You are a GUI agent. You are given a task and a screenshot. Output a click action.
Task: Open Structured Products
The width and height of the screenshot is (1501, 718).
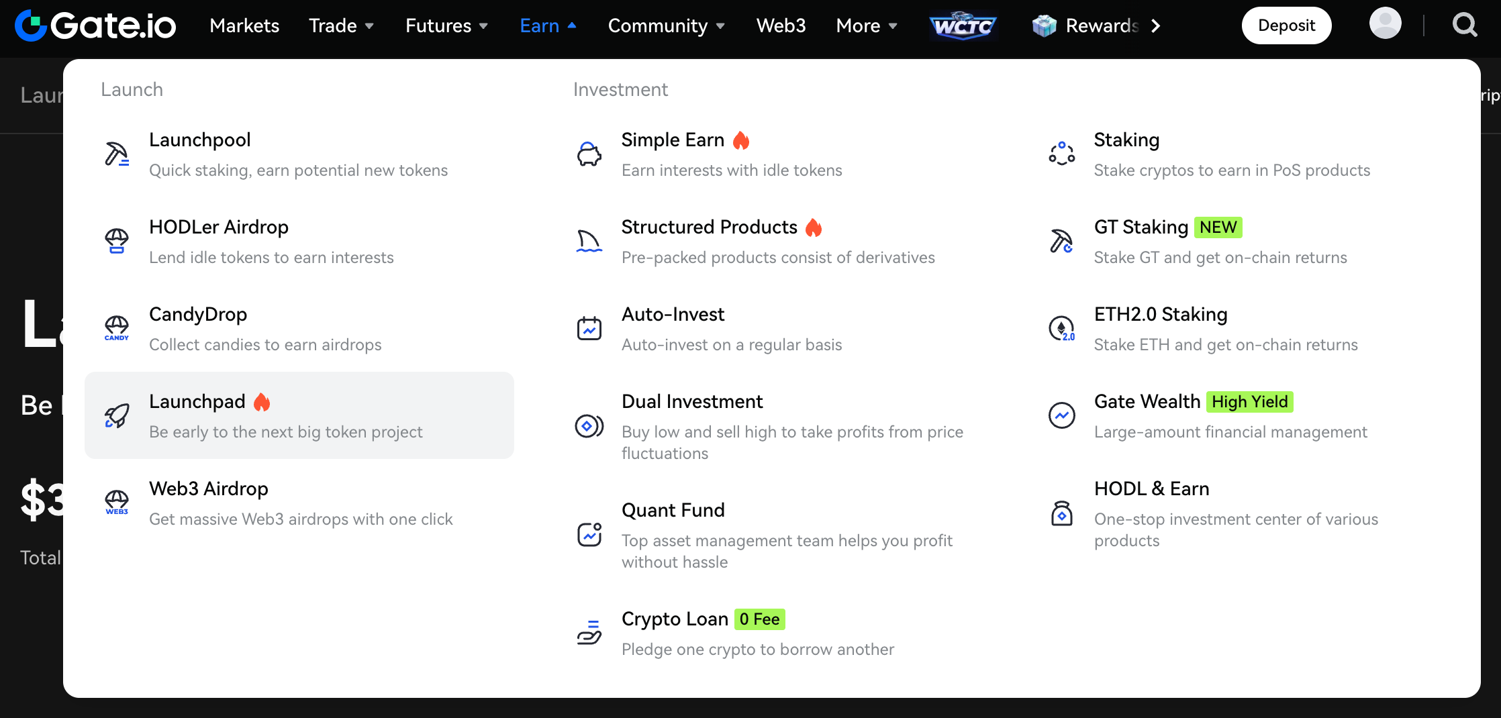(772, 241)
